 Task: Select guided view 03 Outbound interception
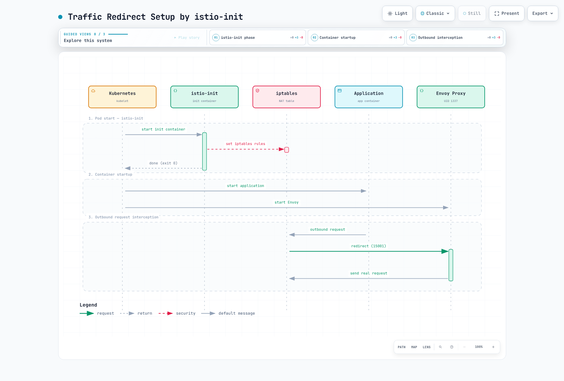[455, 37]
